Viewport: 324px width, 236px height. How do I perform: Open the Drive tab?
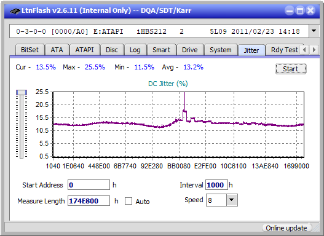(x=190, y=50)
